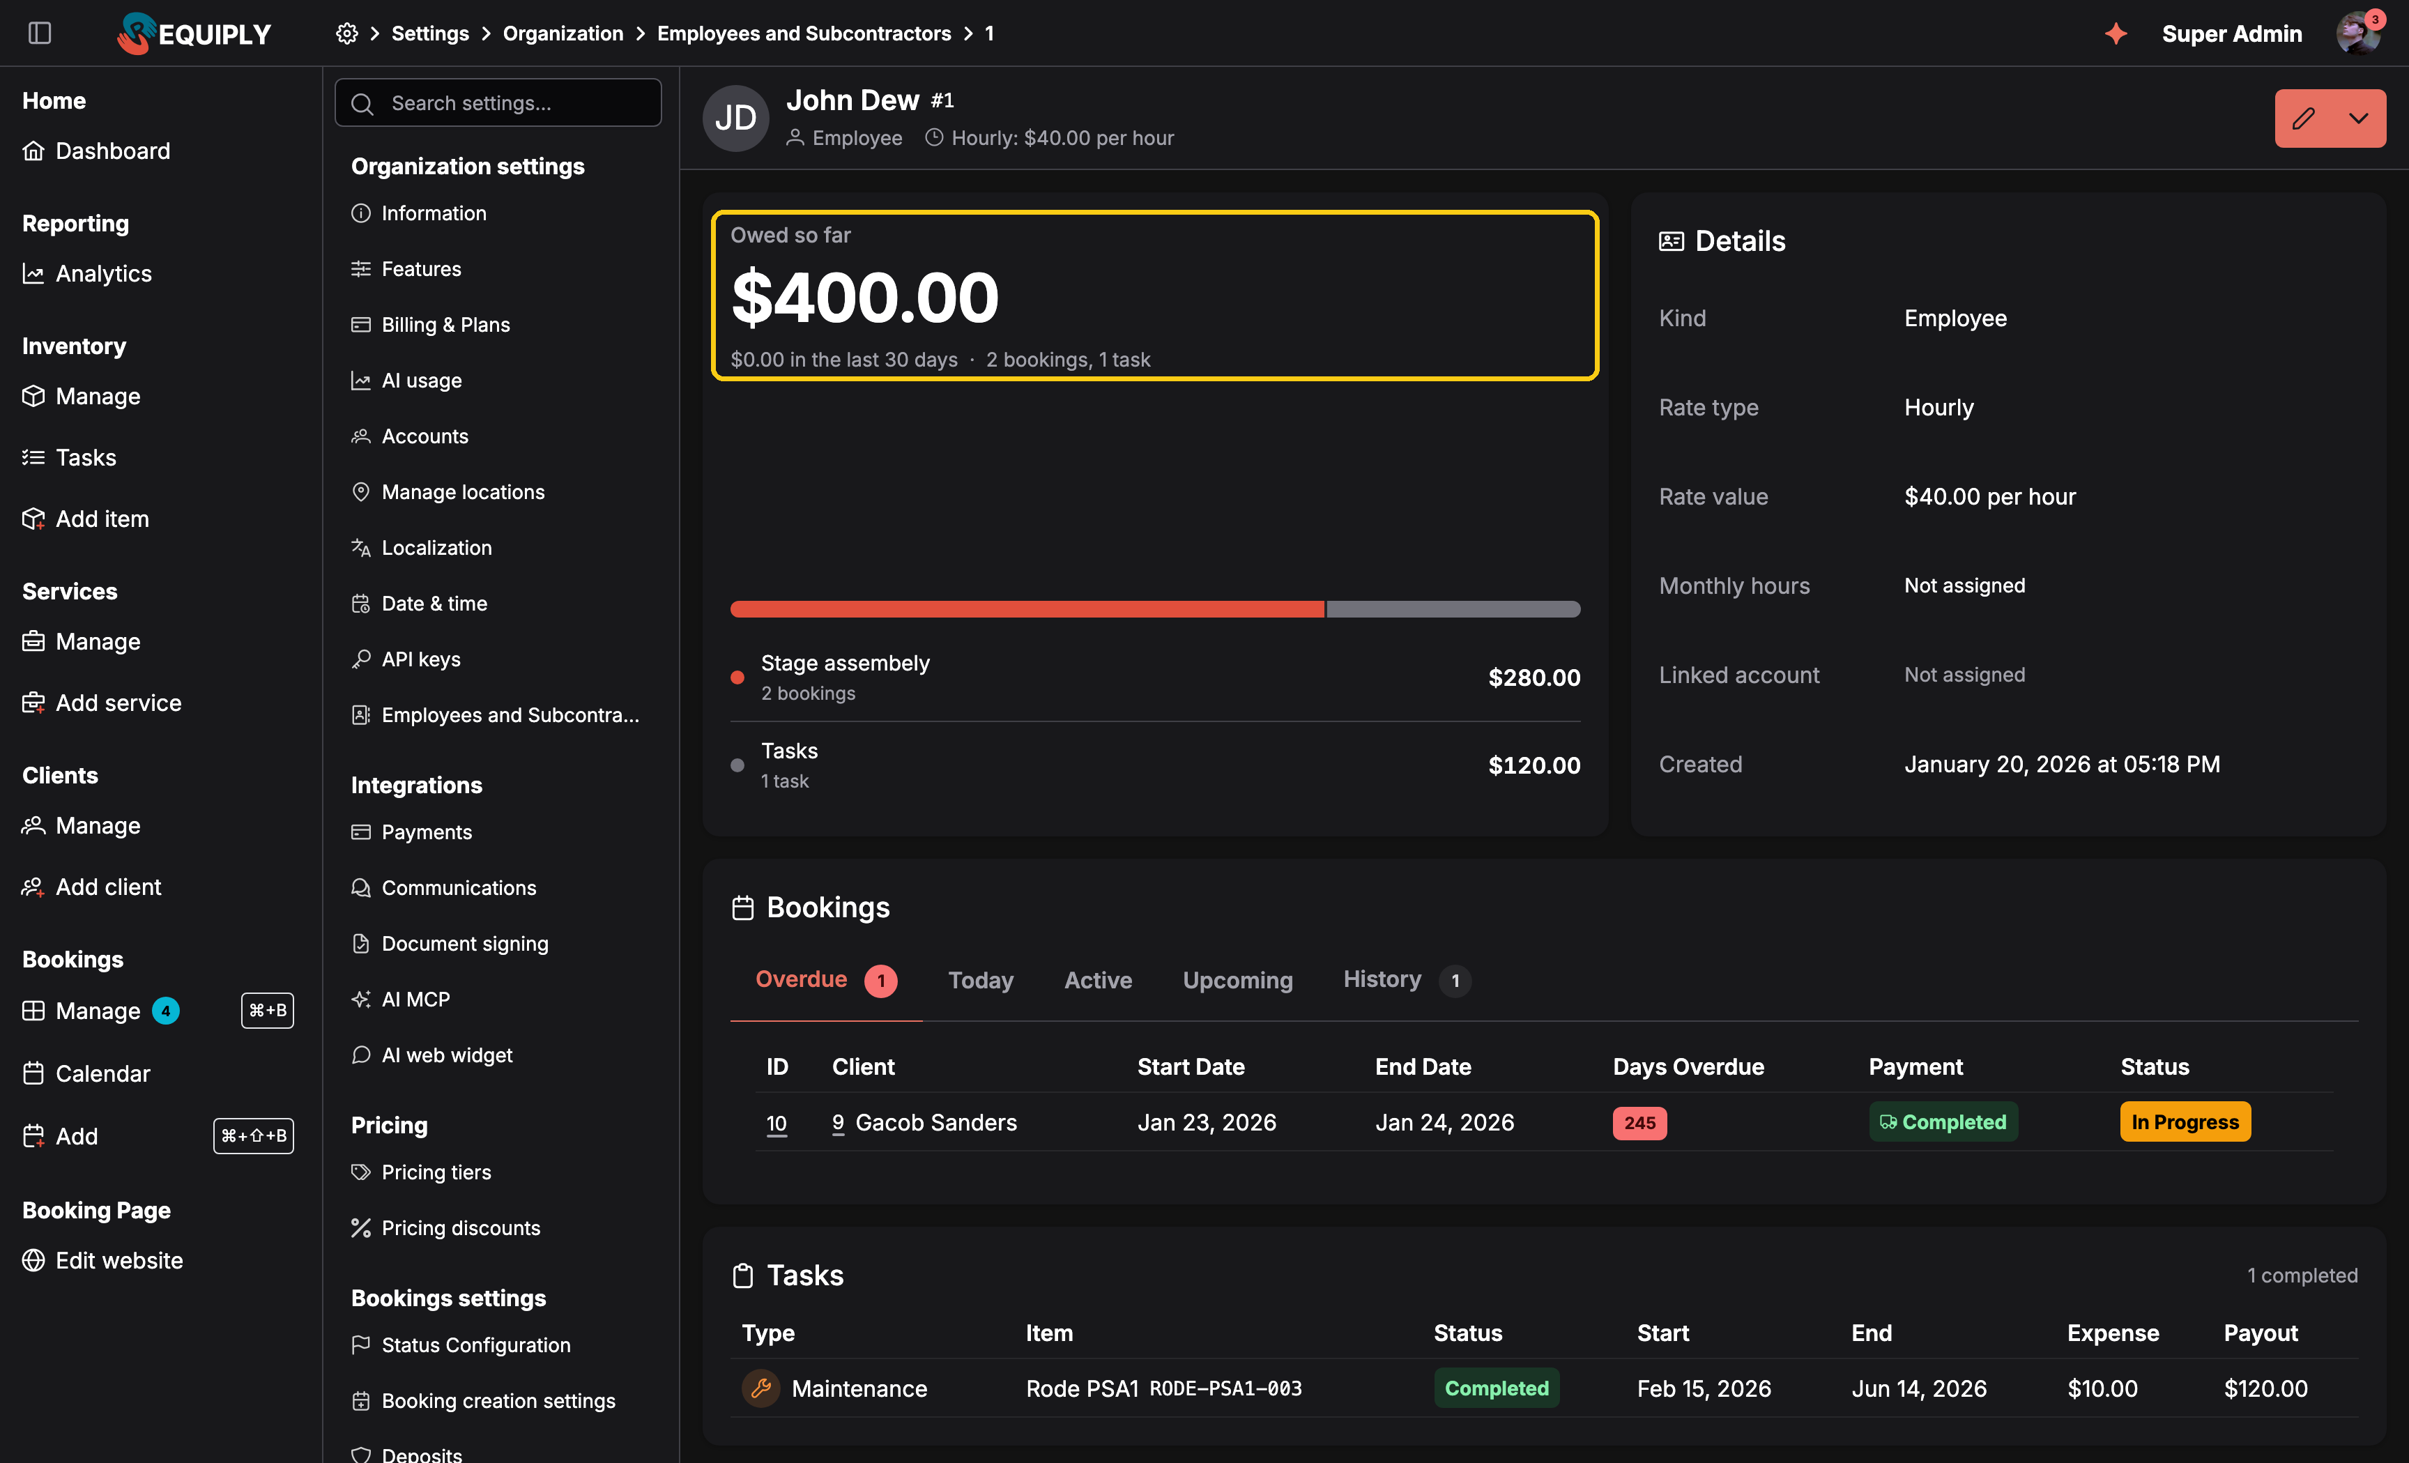Click Employees and Subcontractors breadcrumb
Screen dimensions: 2409x1463
[804, 33]
